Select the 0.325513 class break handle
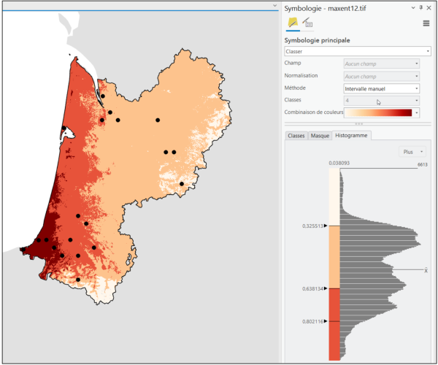The height and width of the screenshot is (365, 438). (x=326, y=226)
